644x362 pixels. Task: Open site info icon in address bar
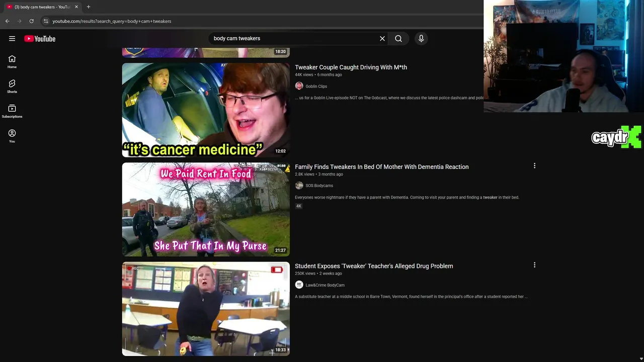click(46, 21)
